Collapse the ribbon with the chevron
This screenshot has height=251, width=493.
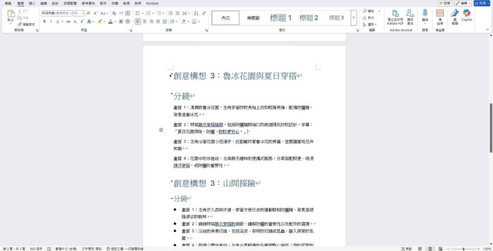coord(488,30)
